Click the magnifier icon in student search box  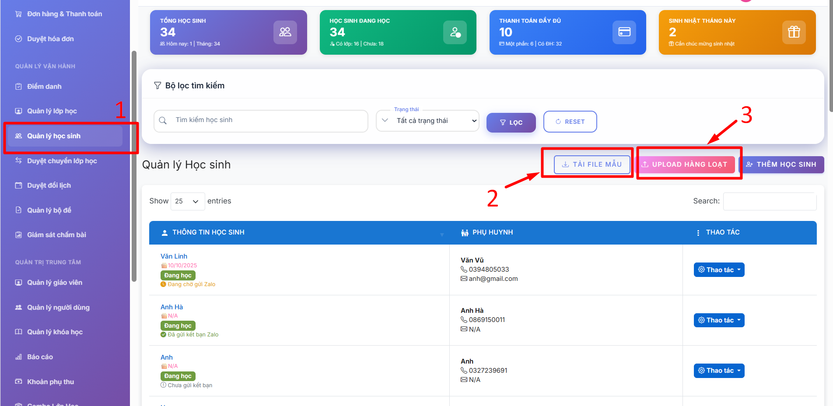click(x=163, y=121)
